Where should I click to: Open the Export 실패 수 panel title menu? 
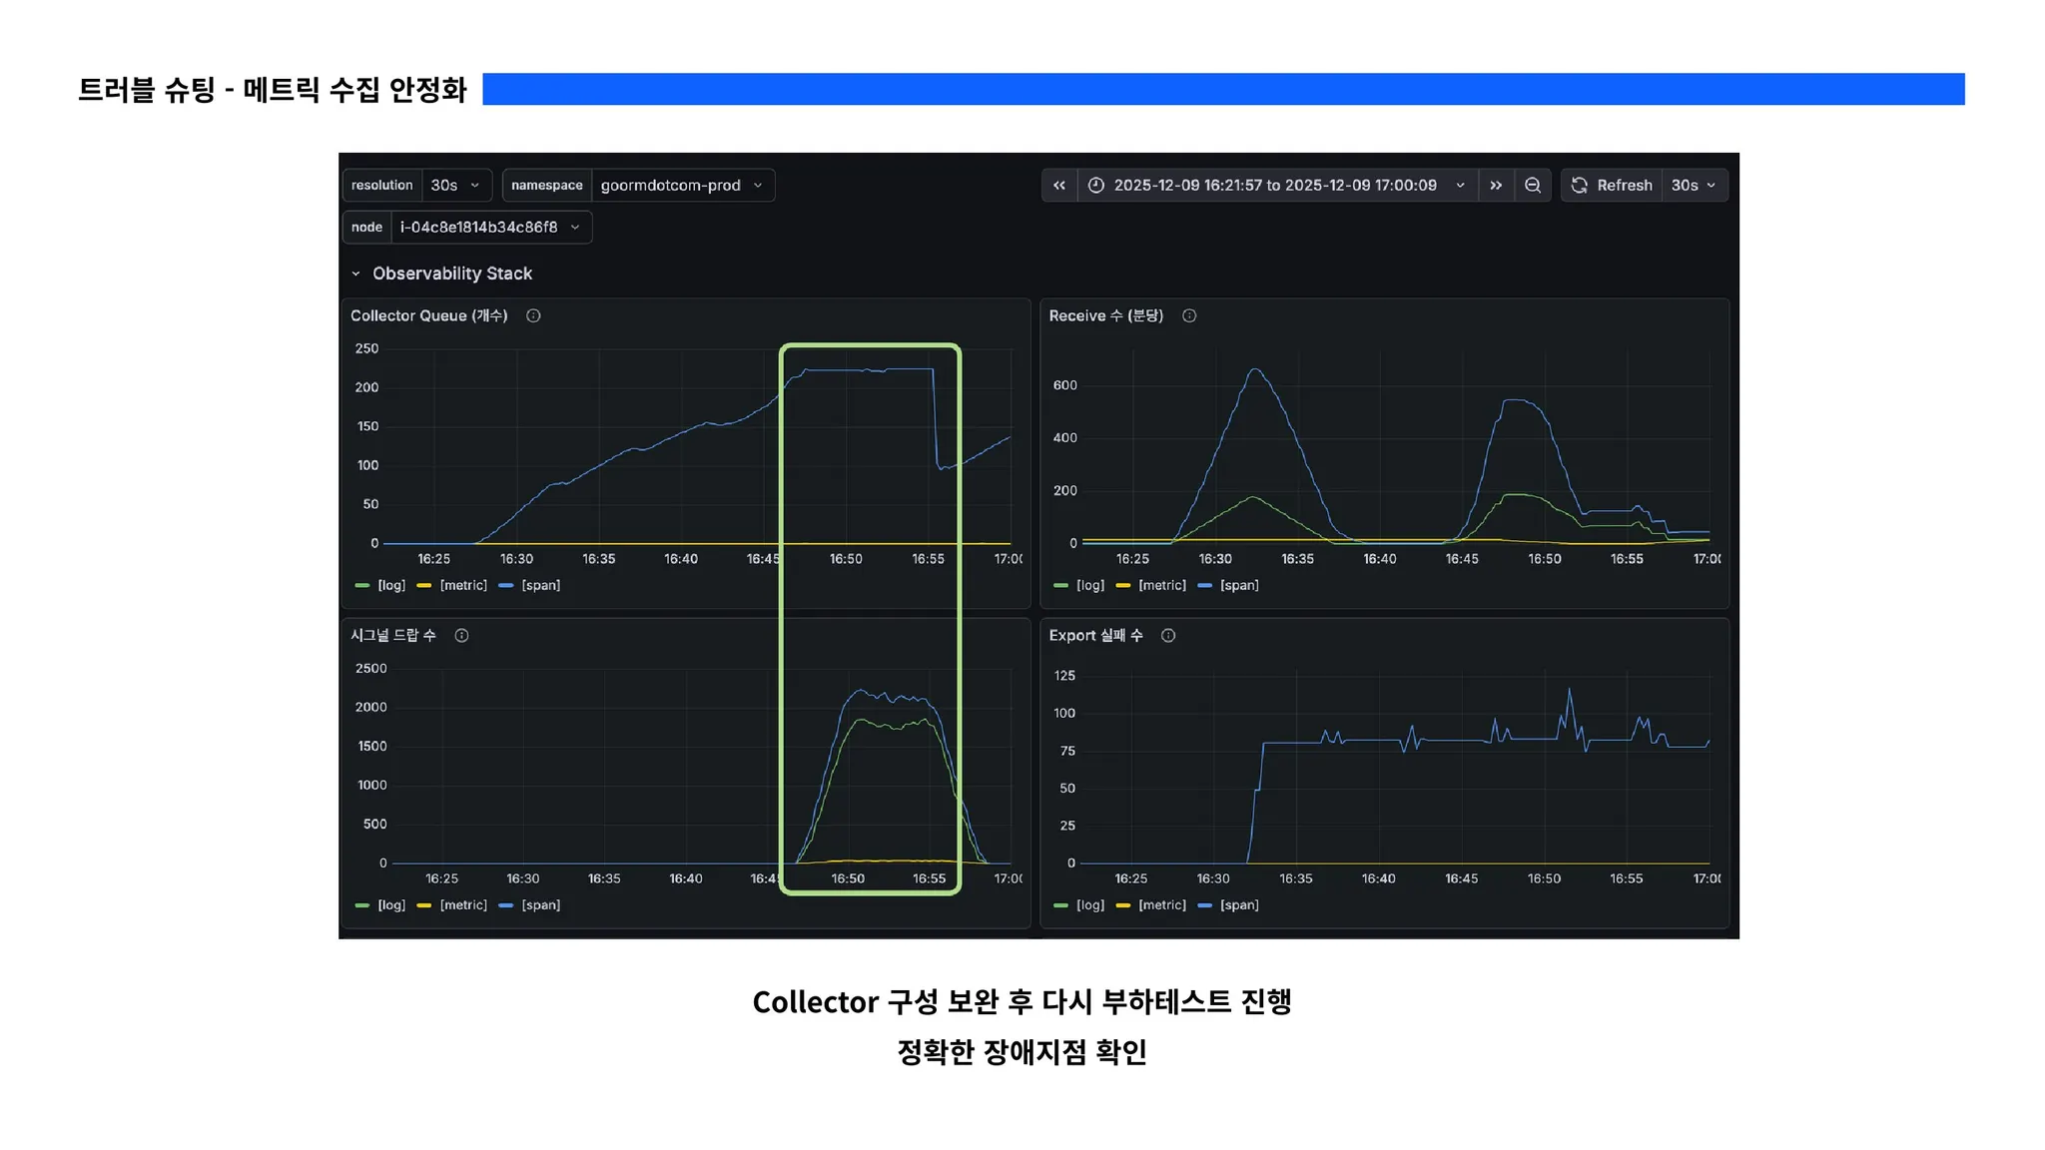(1095, 636)
